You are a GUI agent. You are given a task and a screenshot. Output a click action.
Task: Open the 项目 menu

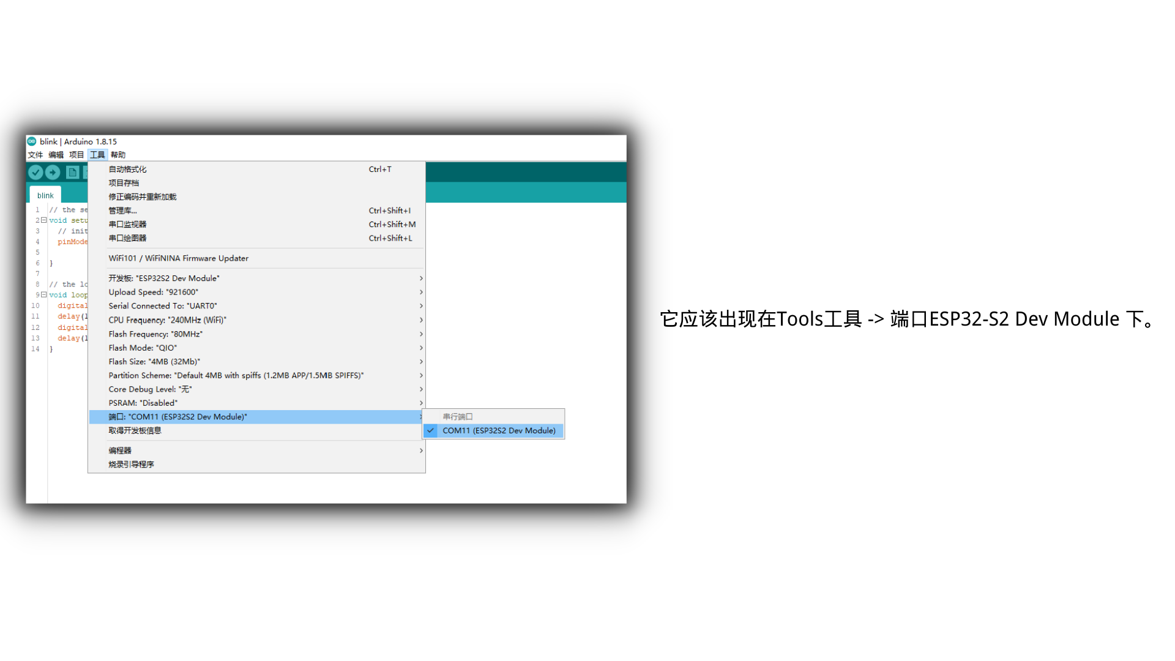click(x=76, y=155)
